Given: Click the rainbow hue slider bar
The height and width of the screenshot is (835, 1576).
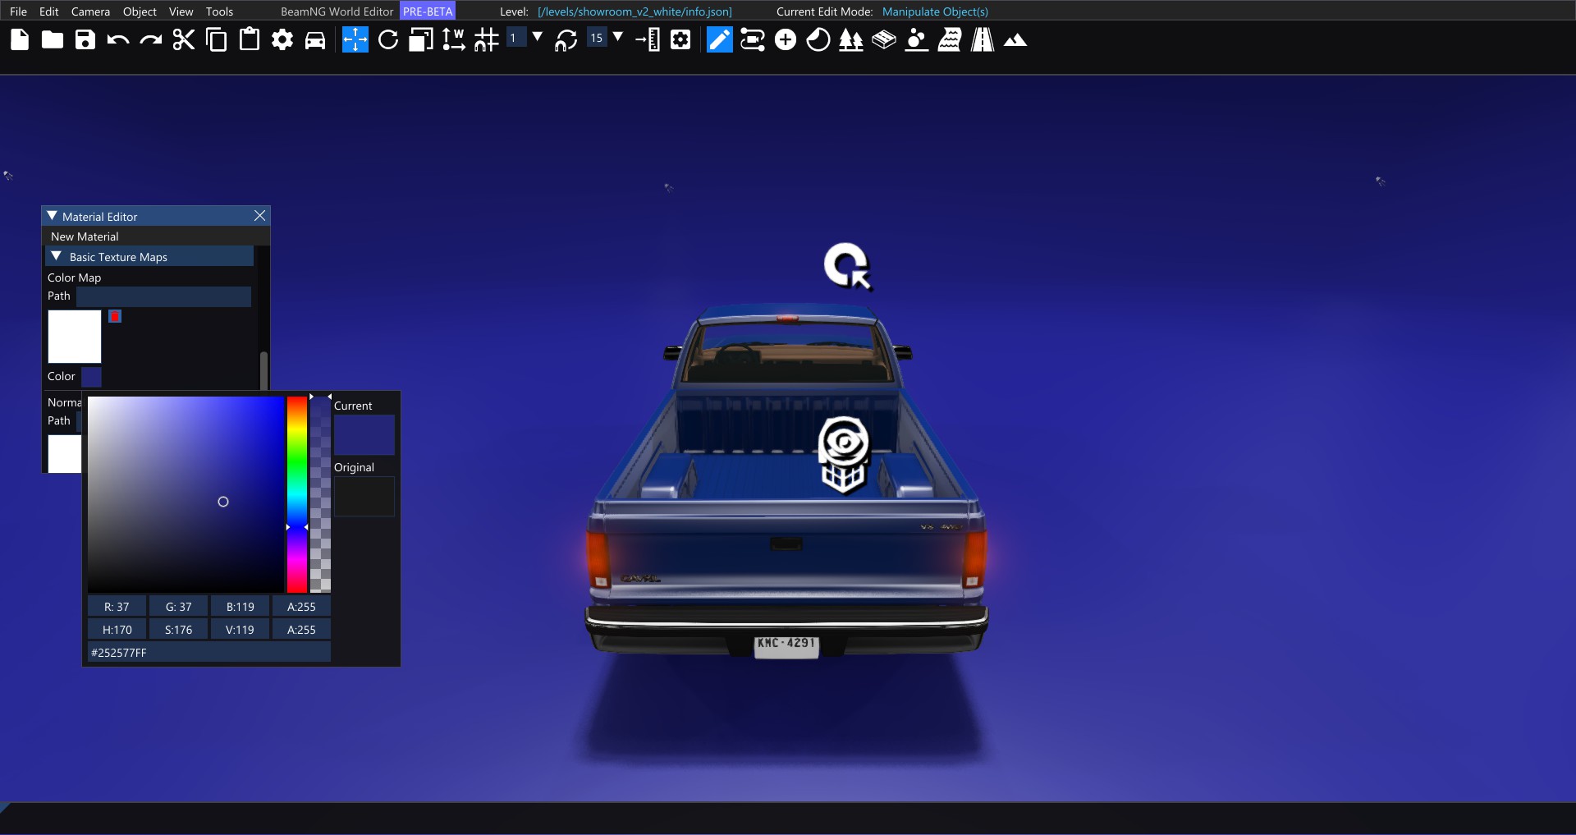Looking at the screenshot, I should [297, 494].
